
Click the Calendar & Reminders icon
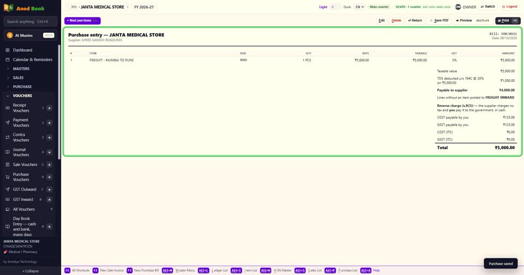[x=7, y=59]
